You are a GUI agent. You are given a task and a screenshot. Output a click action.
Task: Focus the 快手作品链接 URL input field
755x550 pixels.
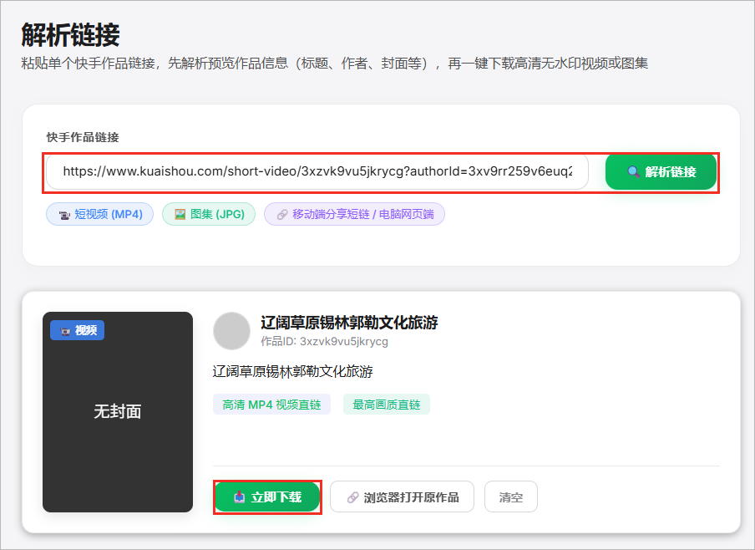click(x=317, y=172)
